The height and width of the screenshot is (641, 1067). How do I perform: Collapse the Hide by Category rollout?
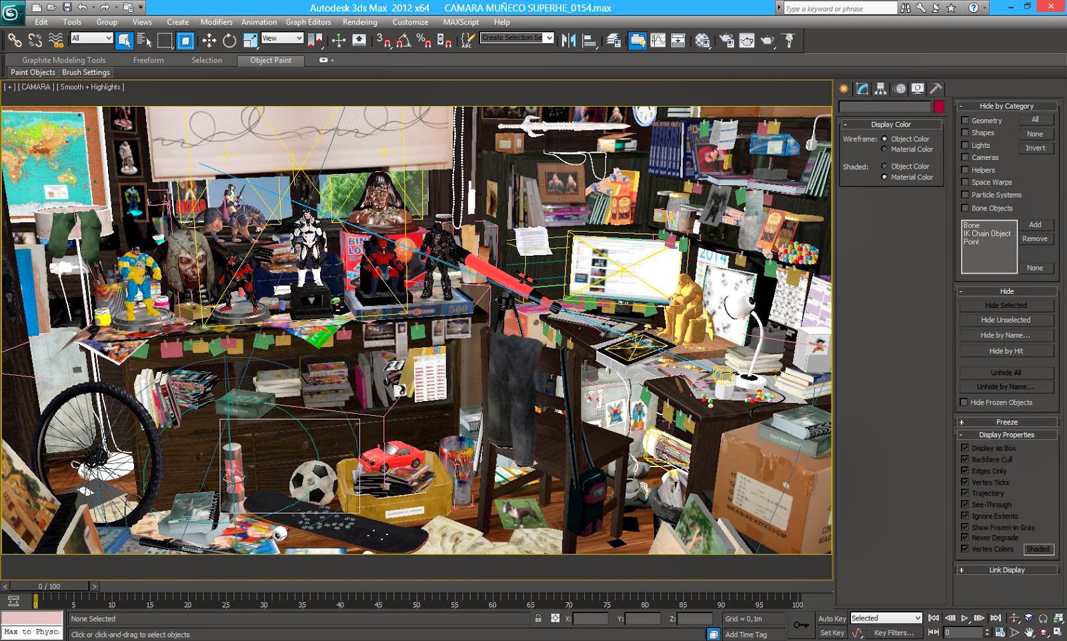tap(1007, 106)
